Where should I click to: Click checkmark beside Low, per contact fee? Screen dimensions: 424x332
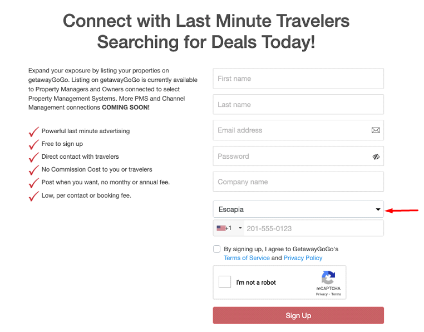(x=34, y=196)
